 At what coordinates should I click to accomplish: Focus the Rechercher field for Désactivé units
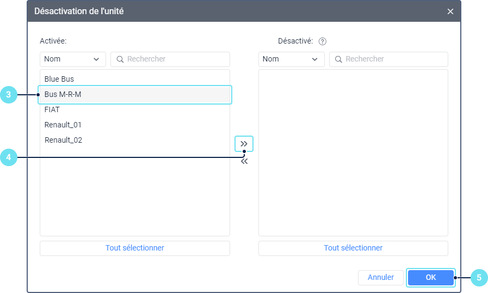pos(394,59)
